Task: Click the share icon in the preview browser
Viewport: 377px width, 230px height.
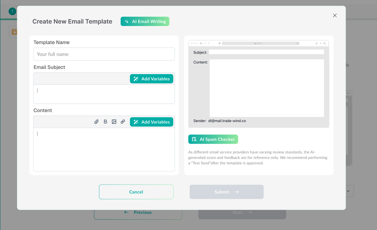Action: pyautogui.click(x=317, y=43)
